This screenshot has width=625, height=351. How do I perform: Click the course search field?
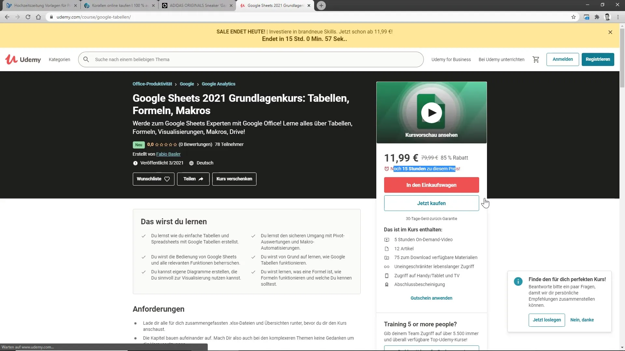(251, 59)
